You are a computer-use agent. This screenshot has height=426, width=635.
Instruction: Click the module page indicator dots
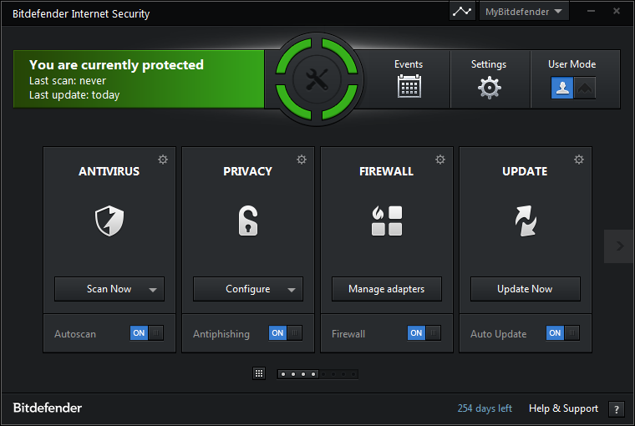pos(317,374)
